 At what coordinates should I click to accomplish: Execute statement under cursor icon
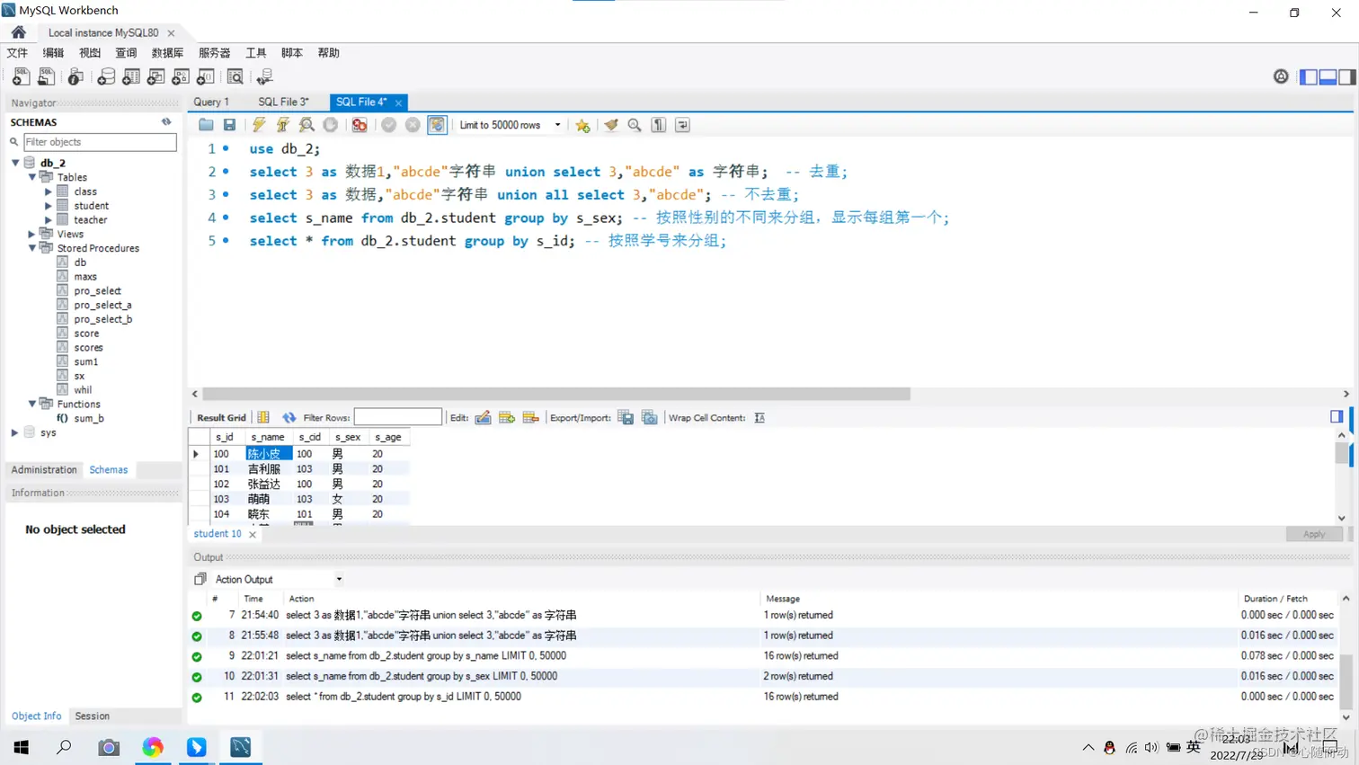(x=283, y=125)
